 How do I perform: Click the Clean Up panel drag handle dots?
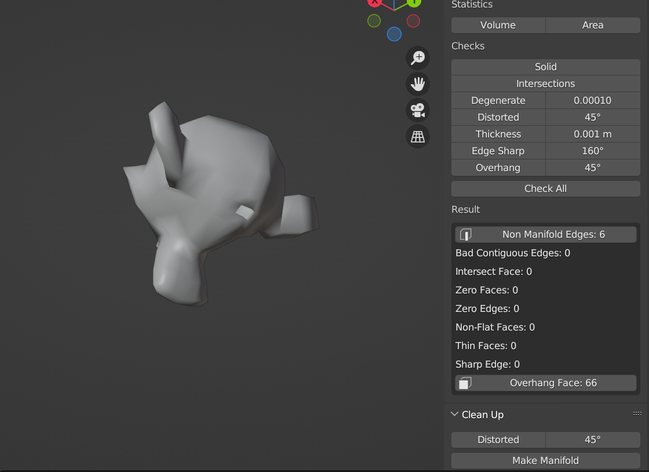[x=637, y=413]
